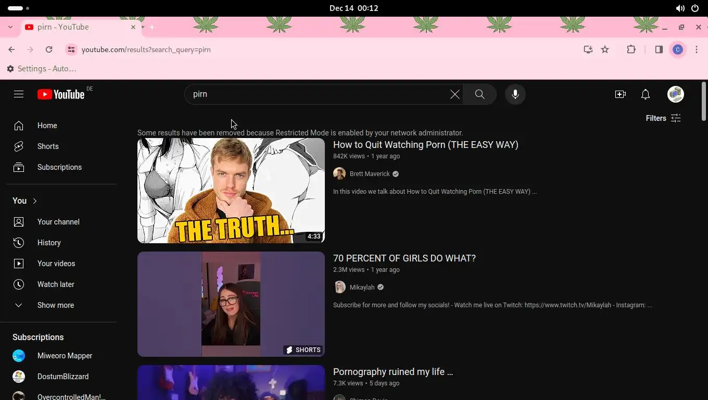Open DostumBlizzard subscription
The image size is (708, 400).
61,377
